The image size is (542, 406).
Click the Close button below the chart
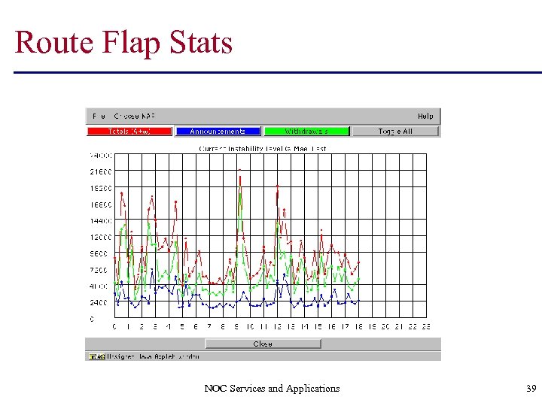(263, 344)
